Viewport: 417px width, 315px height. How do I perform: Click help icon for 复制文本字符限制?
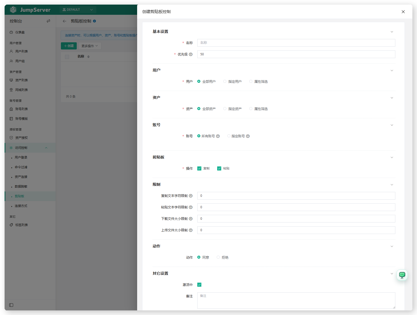pyautogui.click(x=191, y=196)
